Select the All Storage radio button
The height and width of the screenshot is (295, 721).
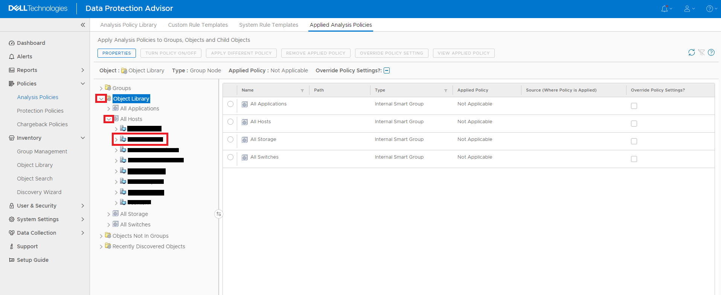230,139
